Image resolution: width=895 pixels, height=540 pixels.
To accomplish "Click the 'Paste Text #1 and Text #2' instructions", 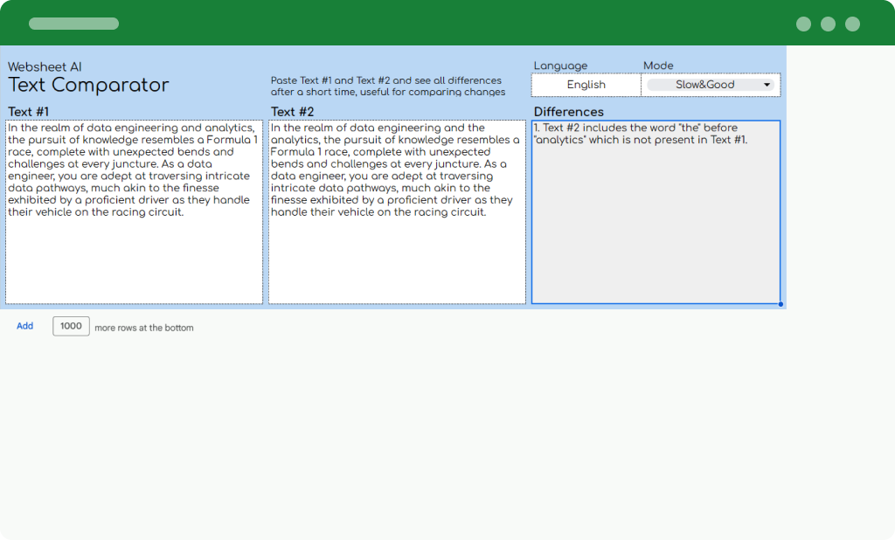I will pyautogui.click(x=388, y=87).
